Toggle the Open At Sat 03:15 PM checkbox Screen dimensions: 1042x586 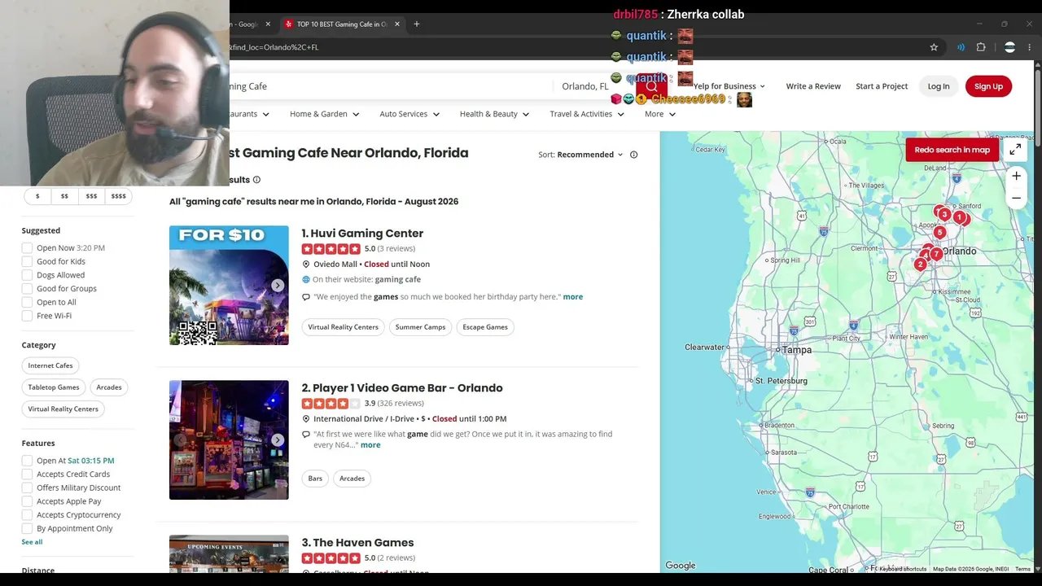click(27, 461)
